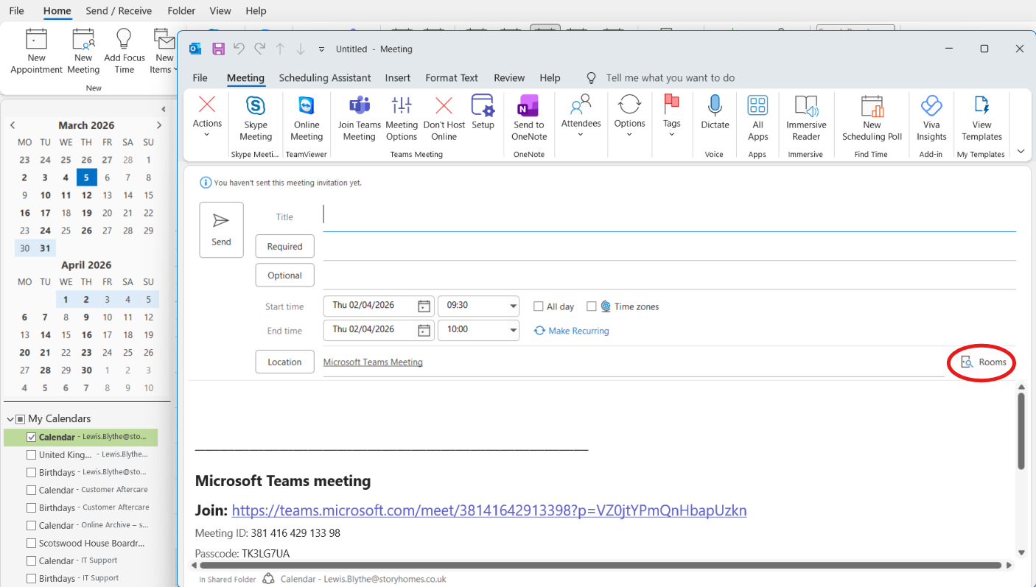Click the Send button
This screenshot has height=587, width=1036.
tap(221, 230)
